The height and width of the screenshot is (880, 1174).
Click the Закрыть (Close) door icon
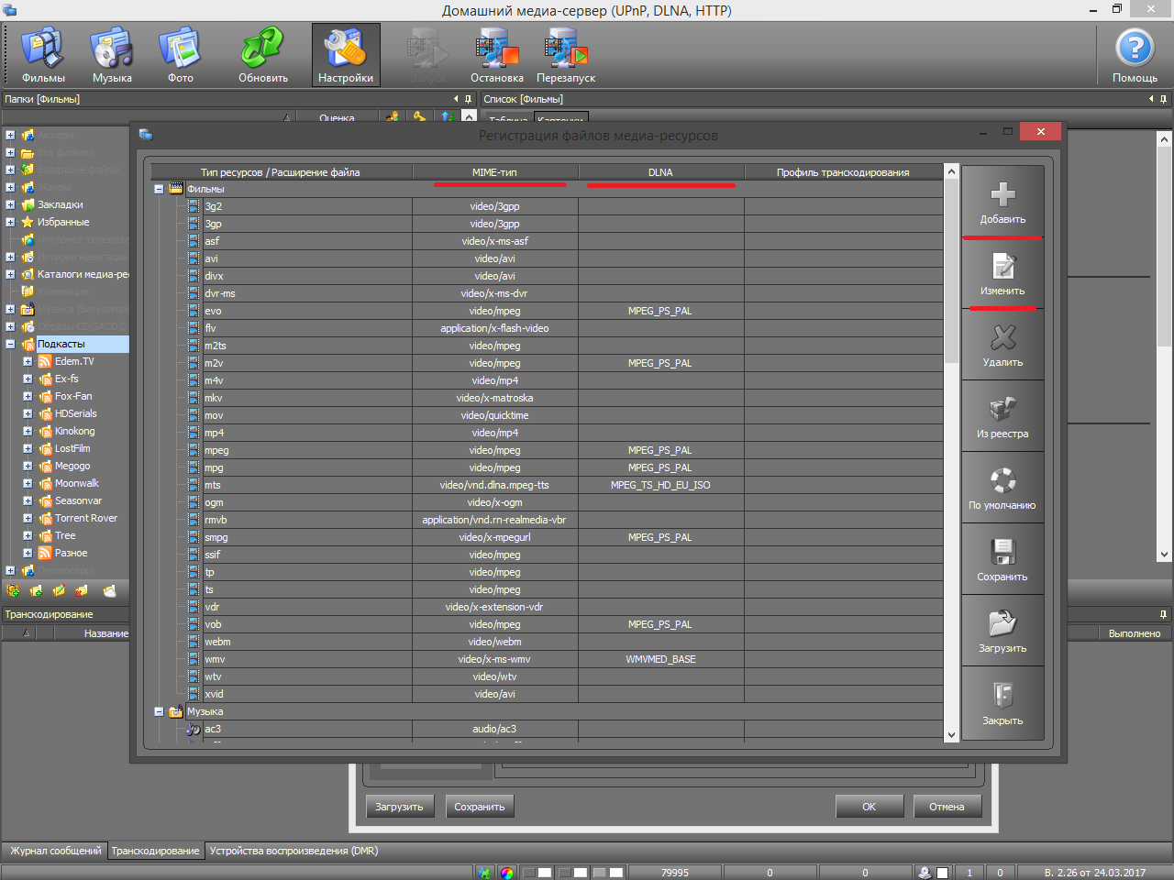pyautogui.click(x=1002, y=696)
